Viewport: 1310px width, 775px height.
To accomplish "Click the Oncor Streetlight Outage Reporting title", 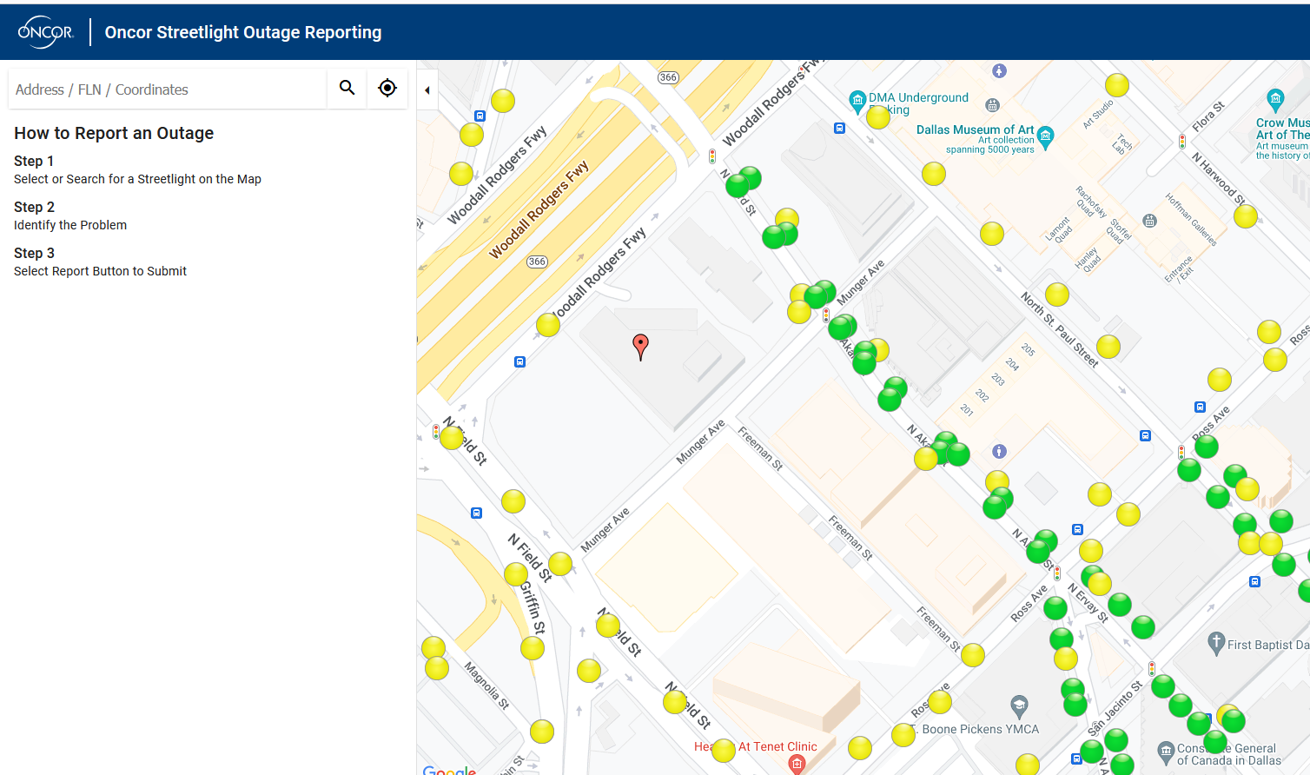I will tap(243, 32).
